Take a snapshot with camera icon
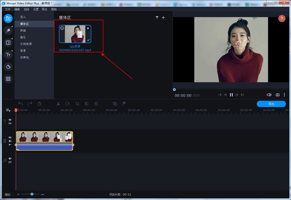The width and height of the screenshot is (291, 200). 277,95
